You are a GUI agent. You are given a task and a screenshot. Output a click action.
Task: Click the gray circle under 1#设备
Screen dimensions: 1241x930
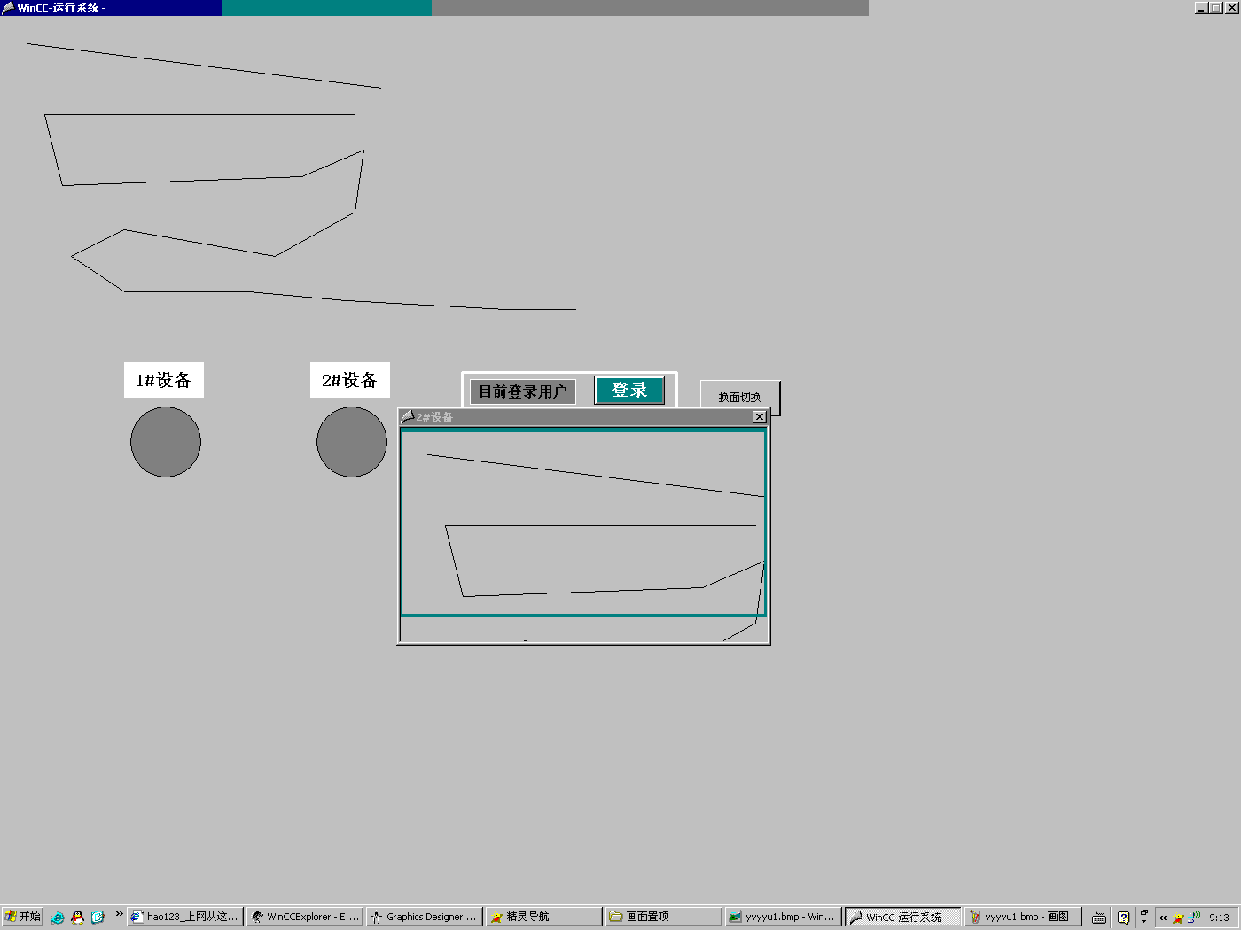166,442
